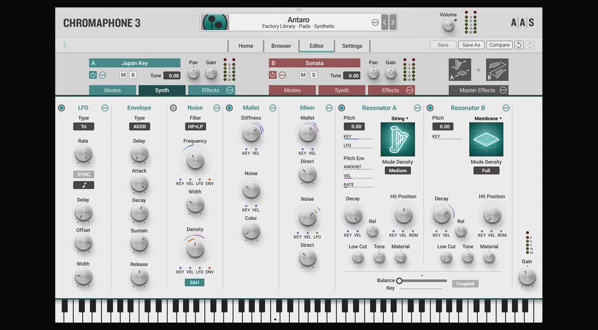
Task: Open Resonator B options menu
Action: click(506, 108)
